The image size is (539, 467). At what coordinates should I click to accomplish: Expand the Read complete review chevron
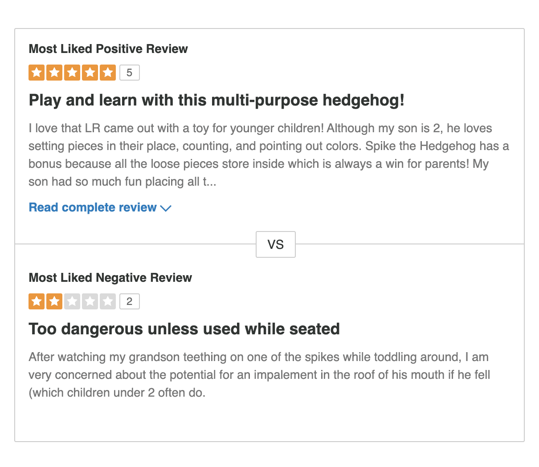(x=166, y=208)
